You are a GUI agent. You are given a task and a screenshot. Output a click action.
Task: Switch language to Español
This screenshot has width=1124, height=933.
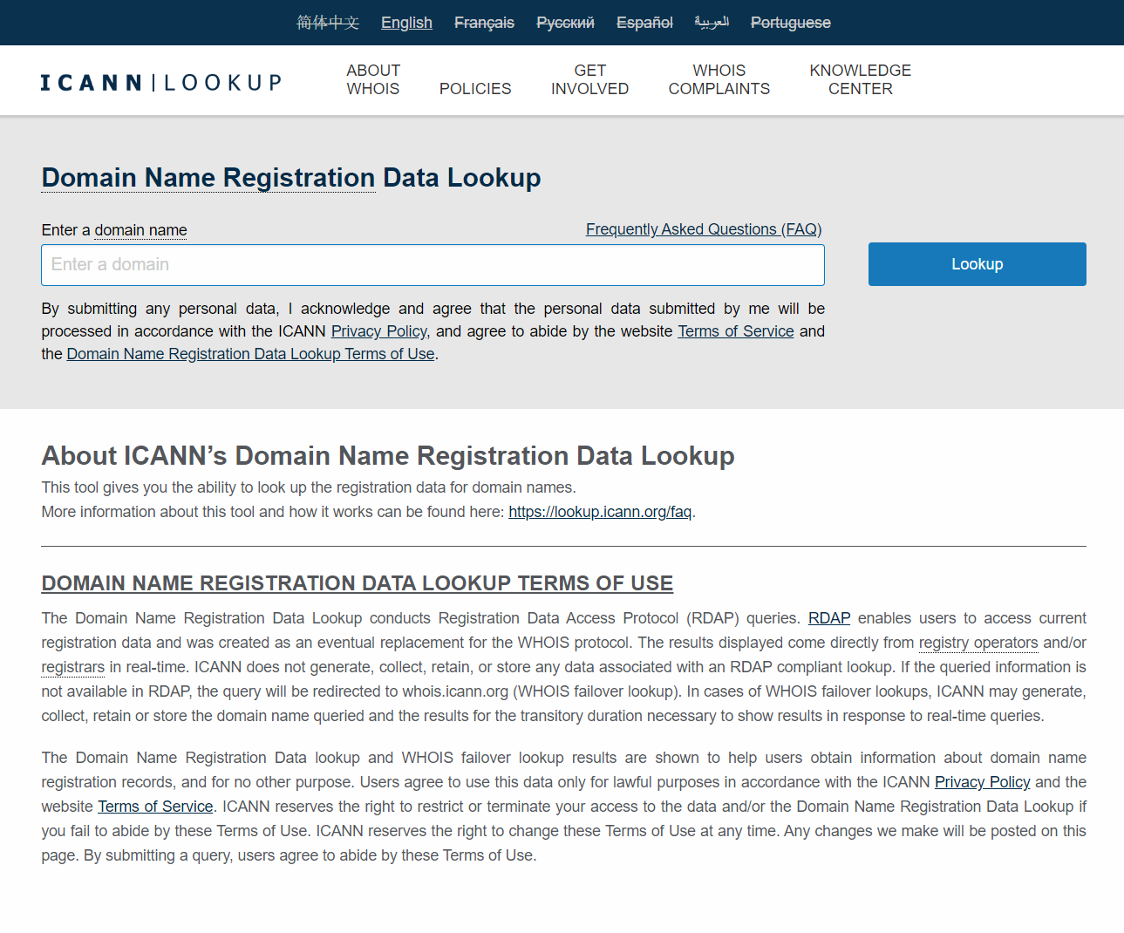click(644, 23)
